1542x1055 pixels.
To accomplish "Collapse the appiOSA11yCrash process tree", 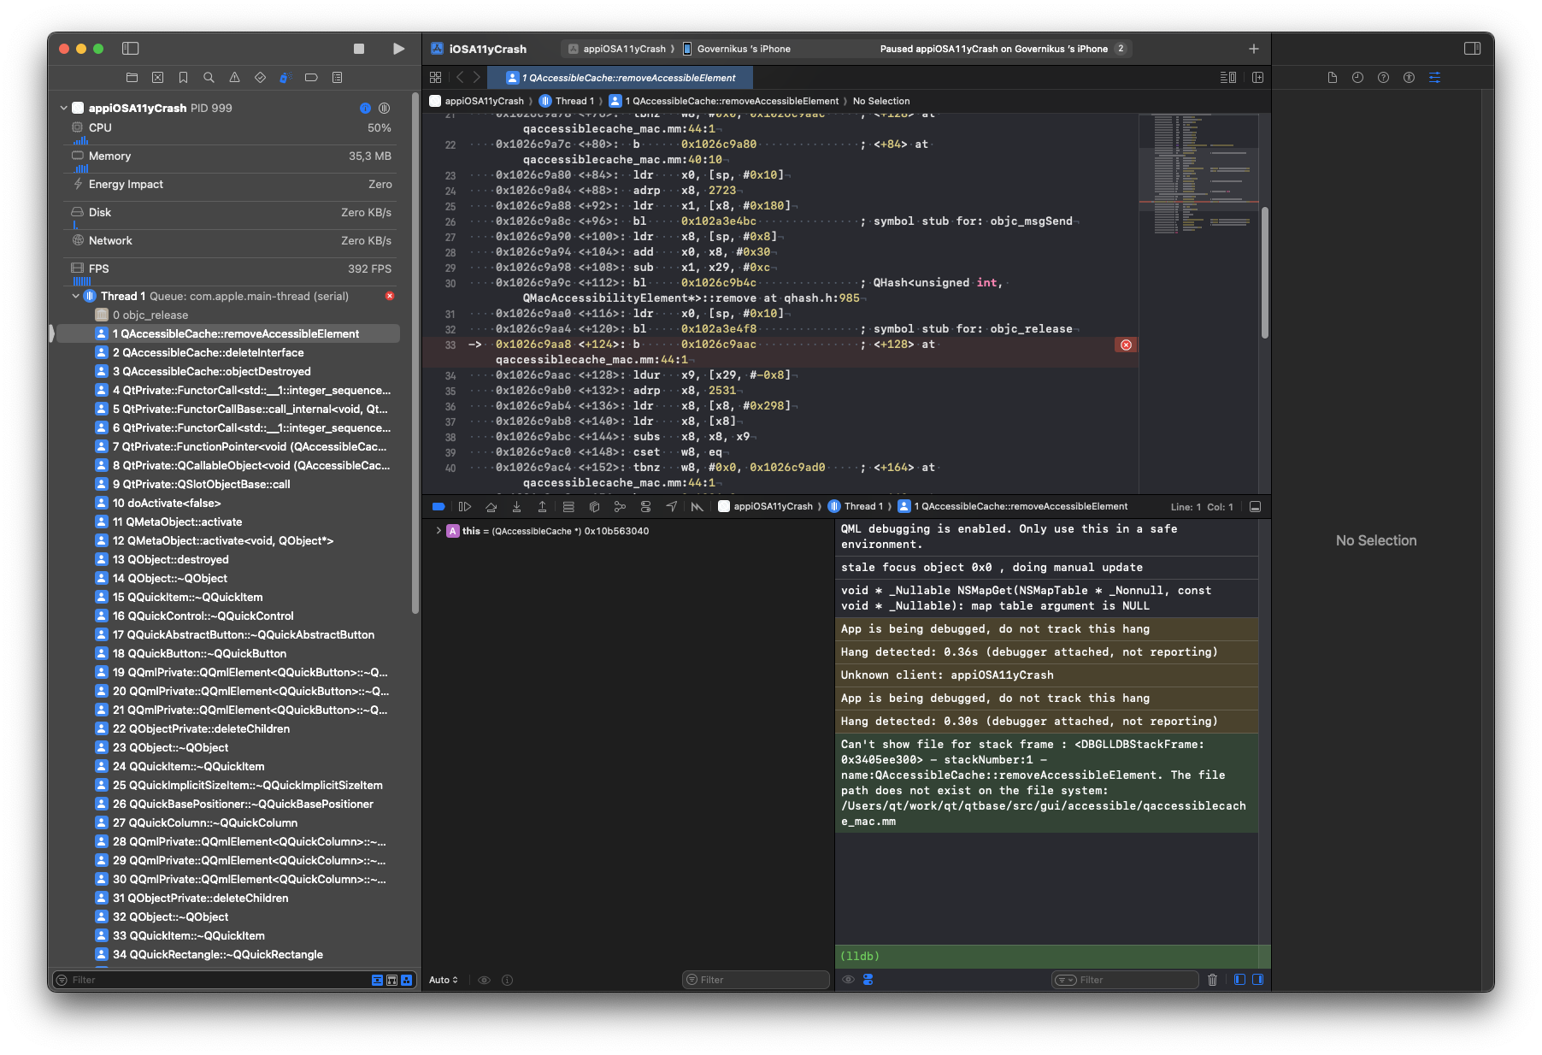I will [x=63, y=108].
